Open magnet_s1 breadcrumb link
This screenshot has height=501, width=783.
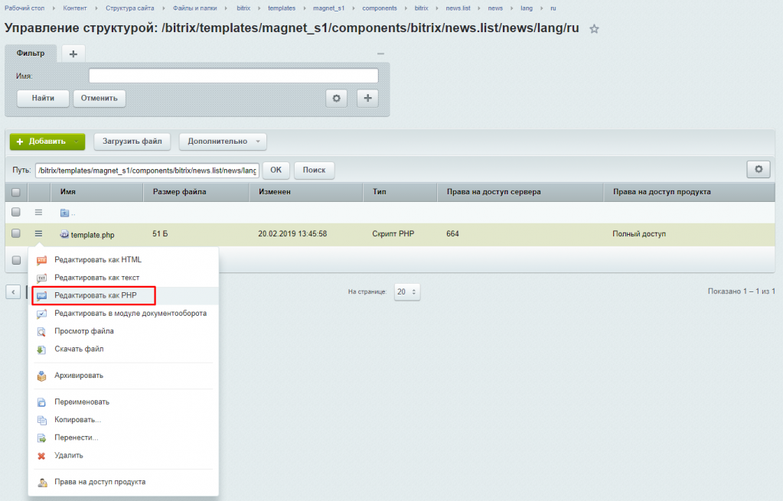pos(328,8)
